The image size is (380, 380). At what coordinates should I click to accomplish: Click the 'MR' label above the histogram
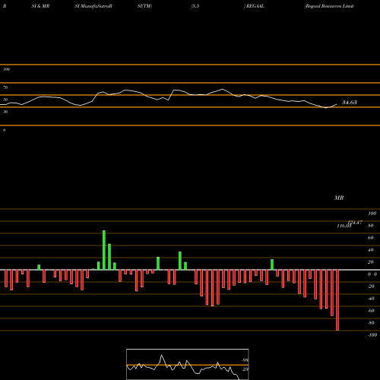tap(339, 198)
